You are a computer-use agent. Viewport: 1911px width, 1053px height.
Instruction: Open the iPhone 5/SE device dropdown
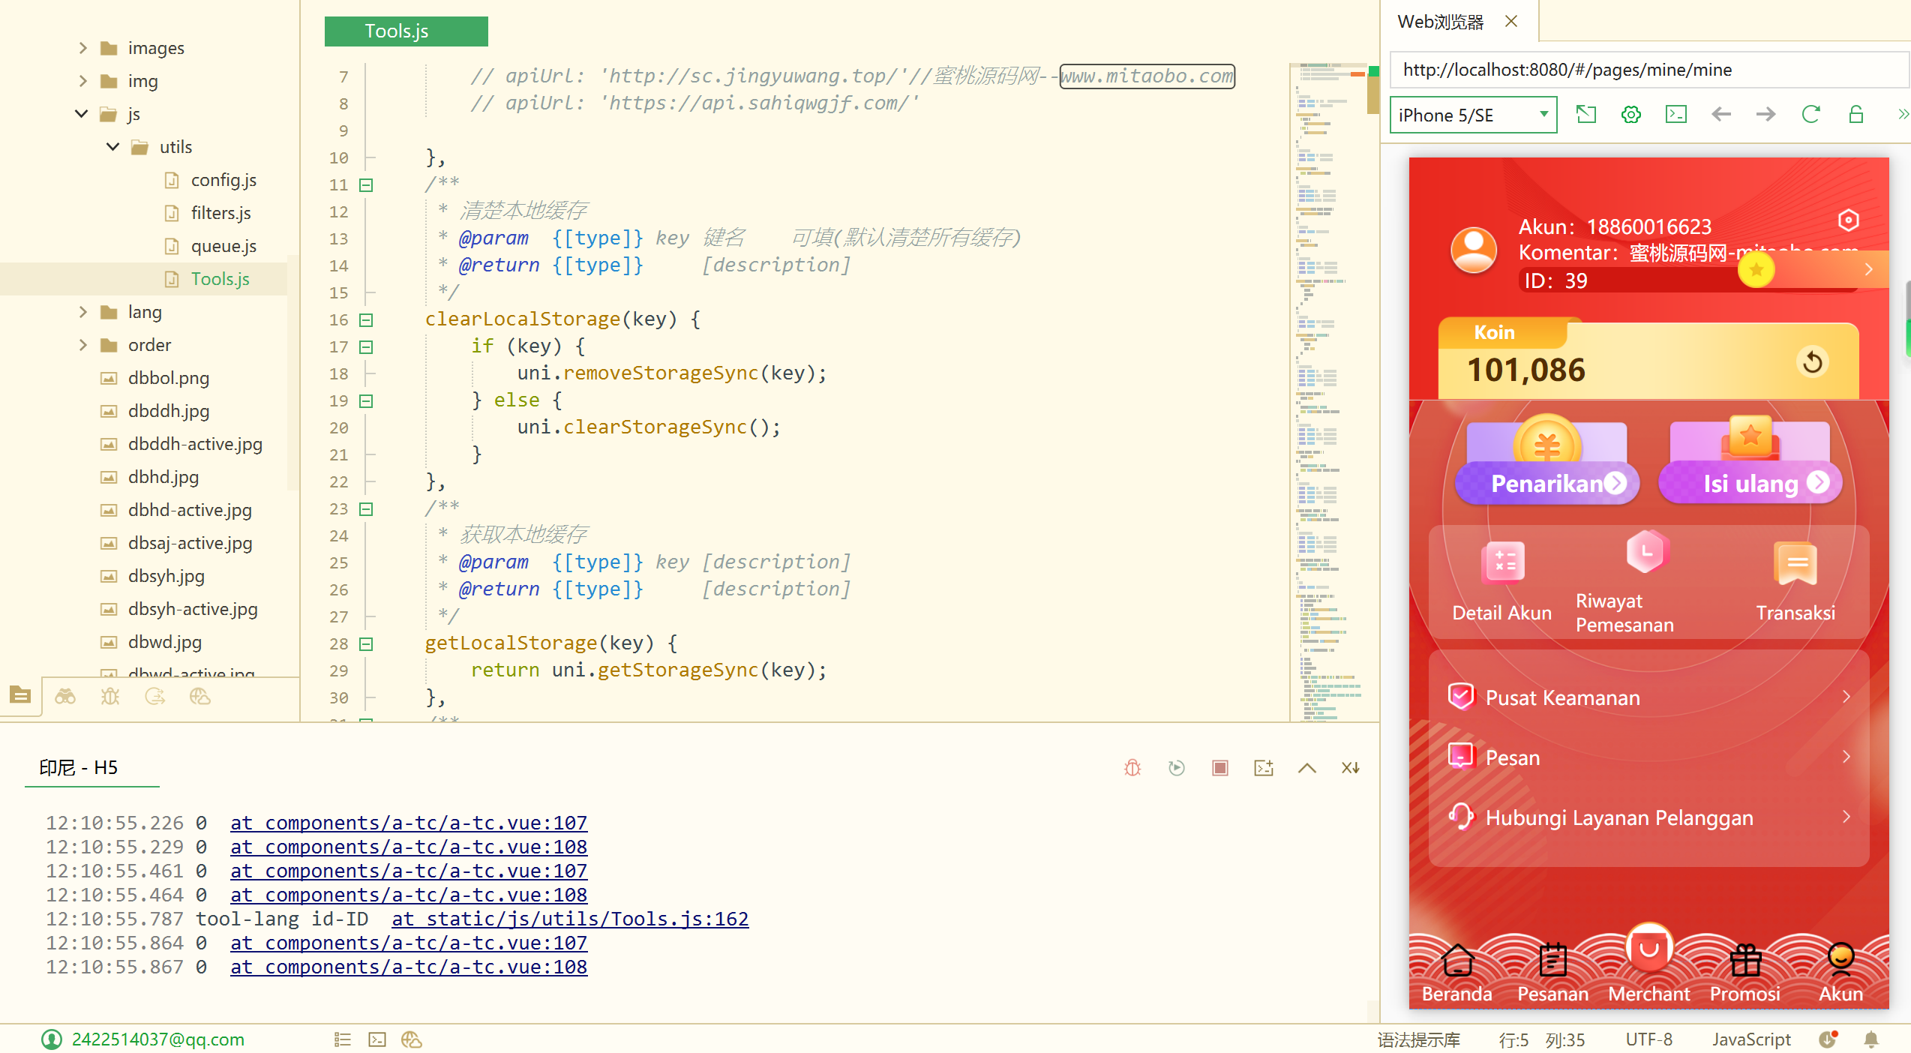(x=1473, y=115)
